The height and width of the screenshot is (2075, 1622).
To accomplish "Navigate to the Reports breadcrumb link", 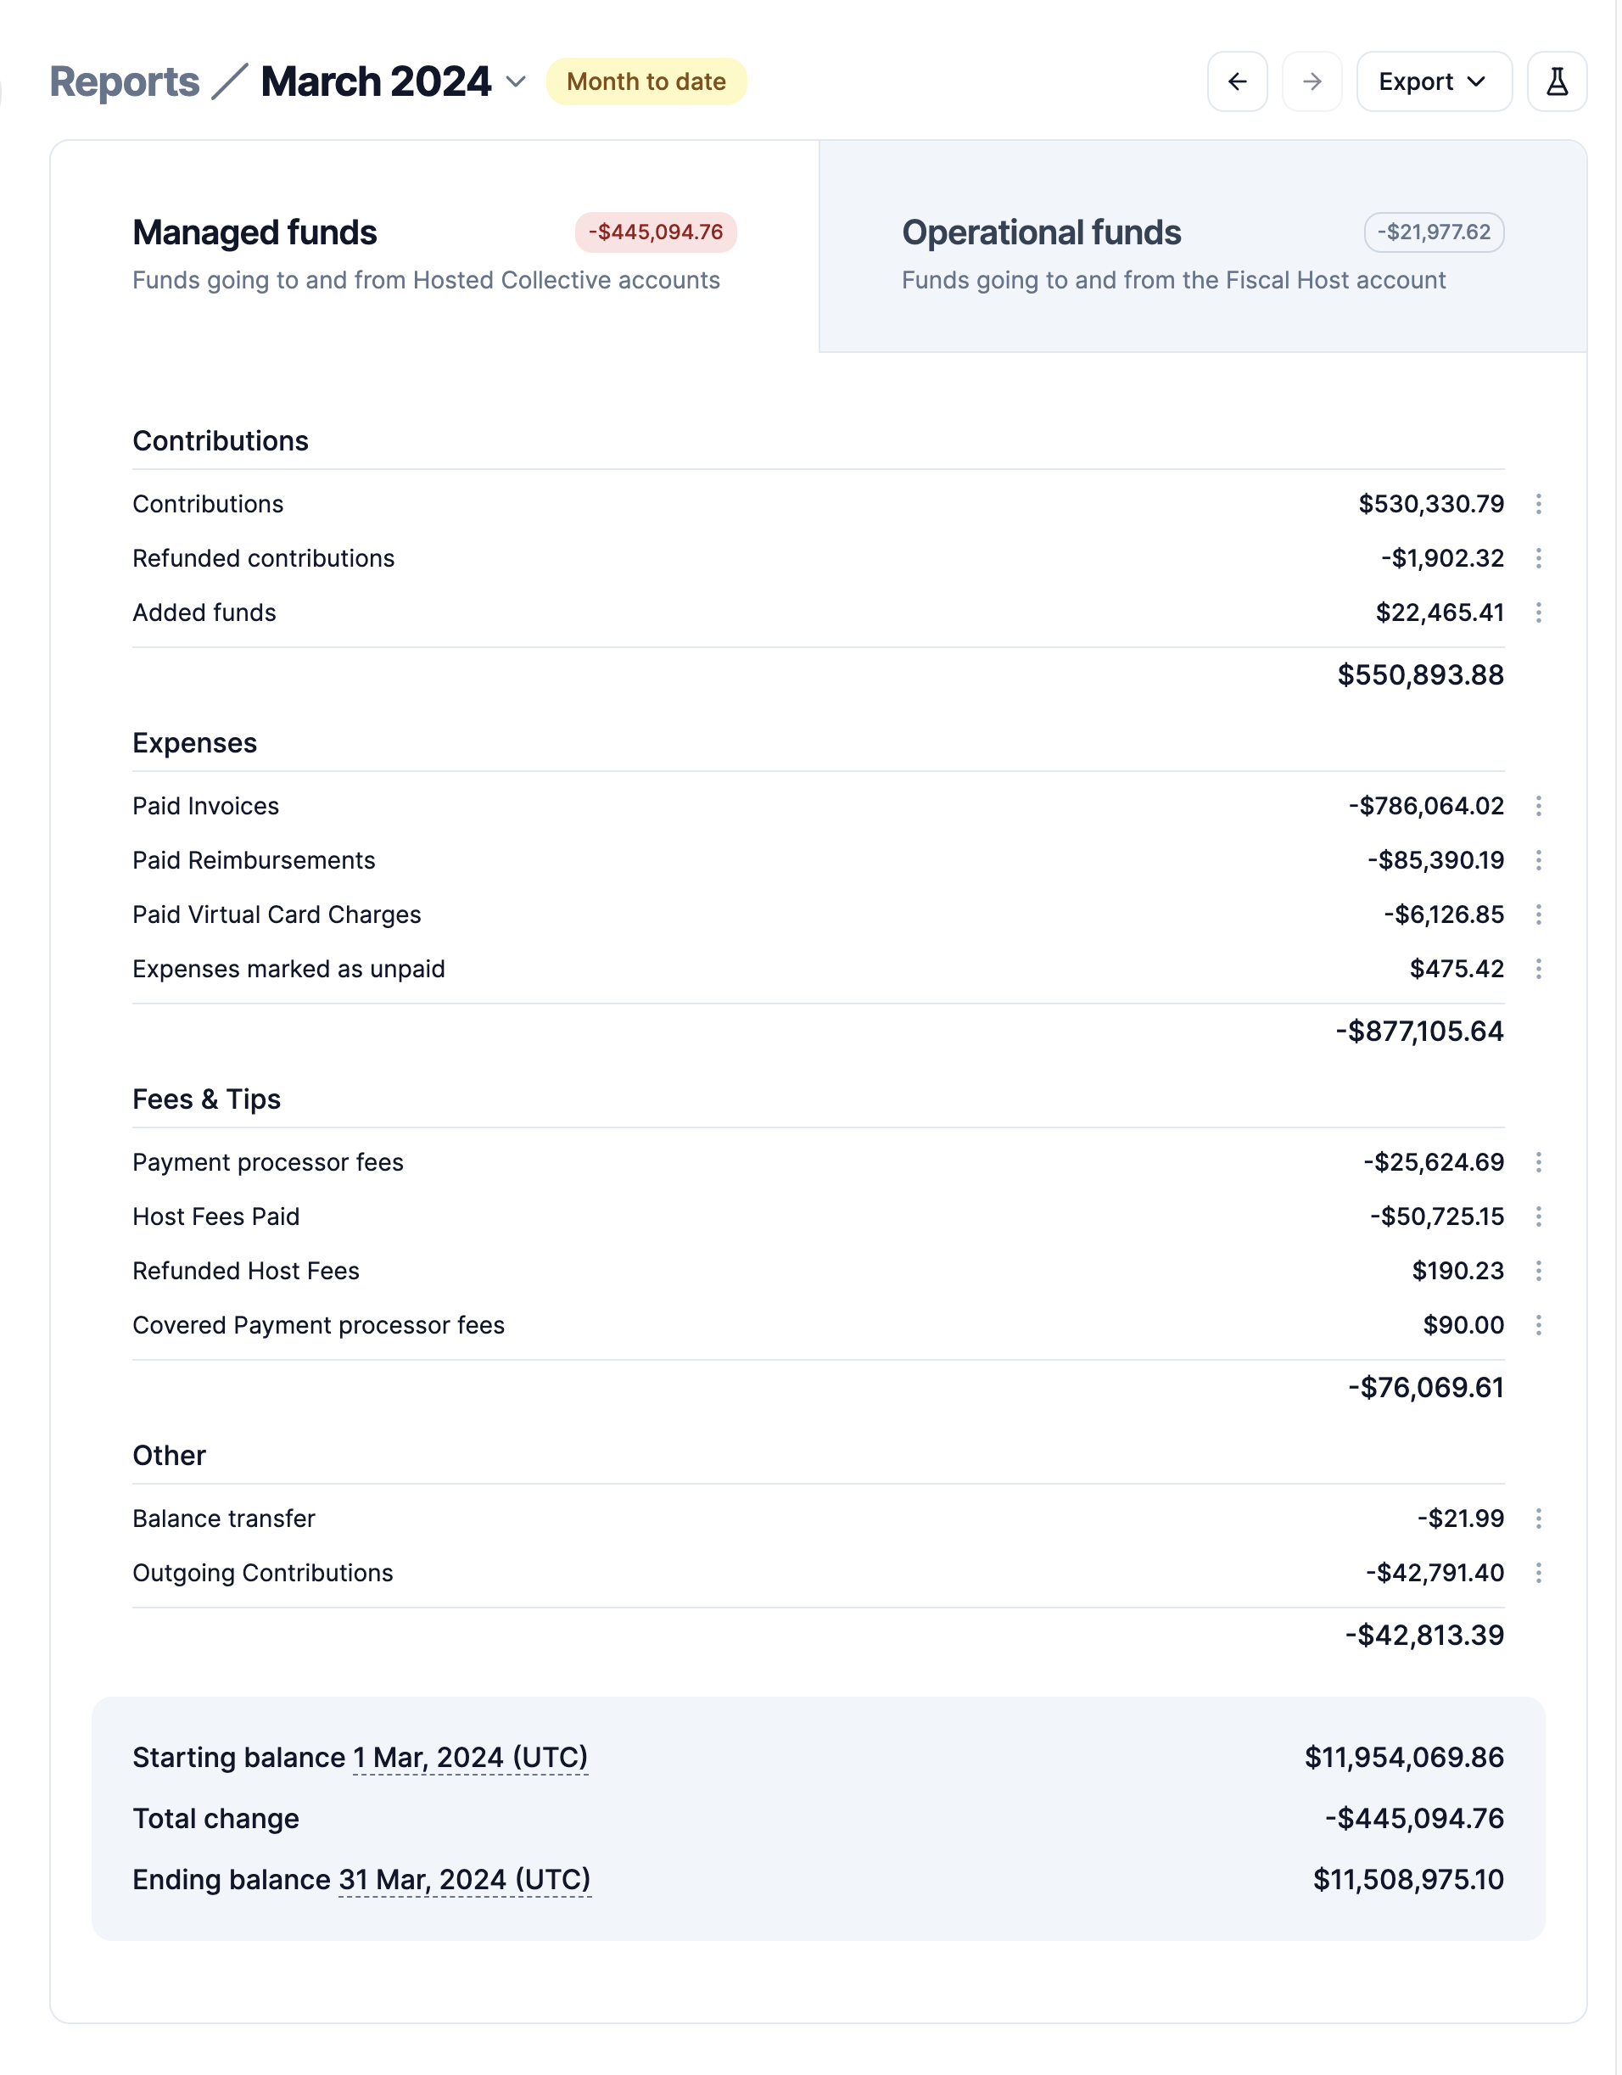I will click(125, 81).
